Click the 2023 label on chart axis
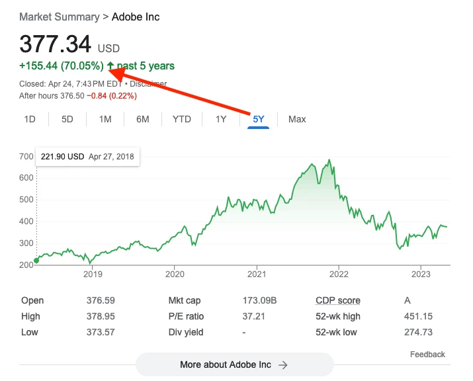 point(421,275)
